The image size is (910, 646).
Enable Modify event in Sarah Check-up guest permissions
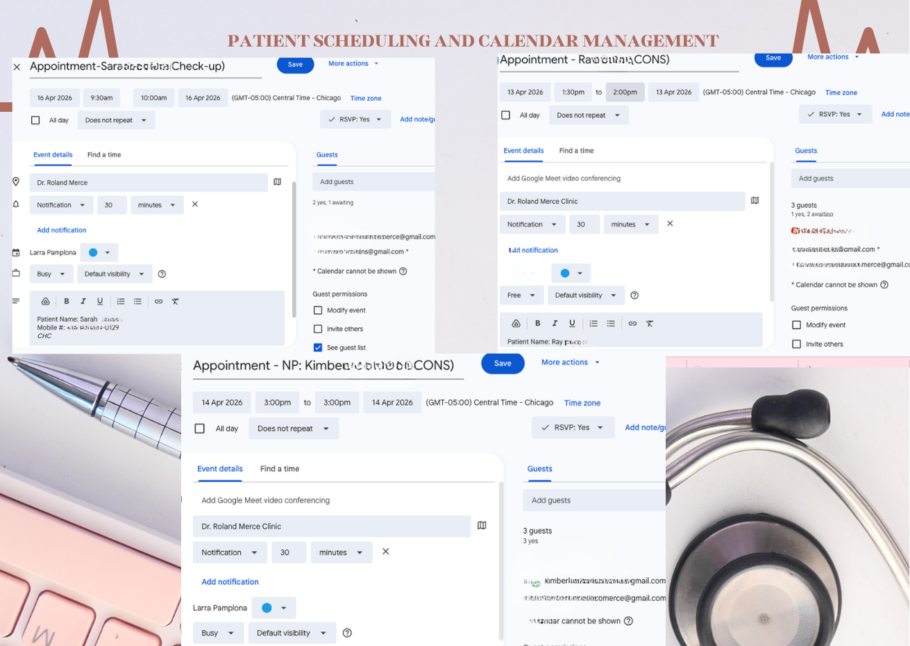tap(318, 310)
